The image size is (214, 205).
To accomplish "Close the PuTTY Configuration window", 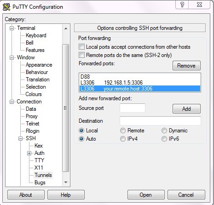I will (199, 5).
